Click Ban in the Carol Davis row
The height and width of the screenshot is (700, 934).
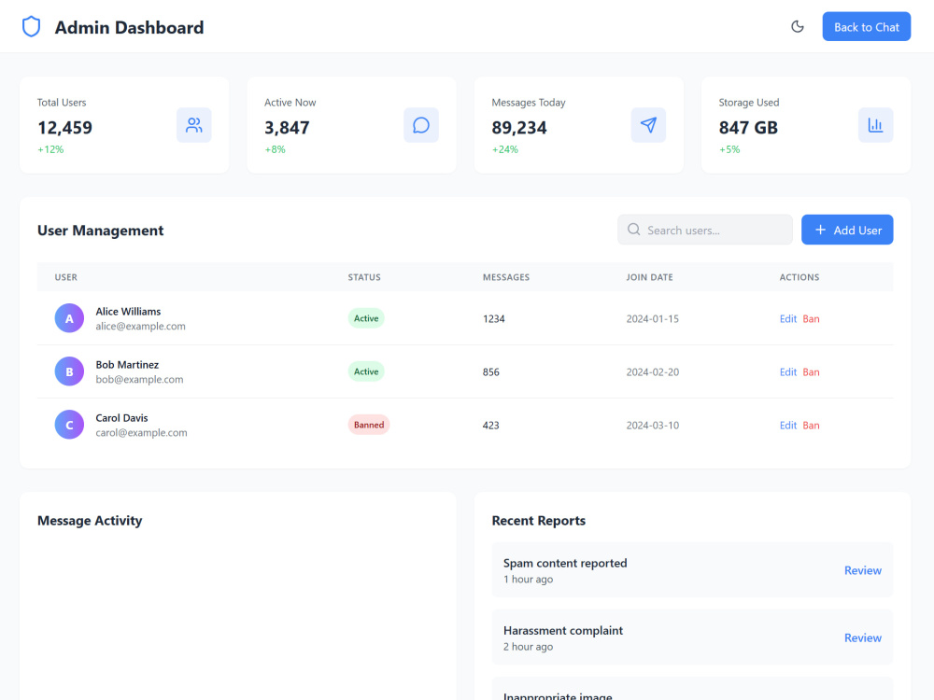[x=811, y=425]
